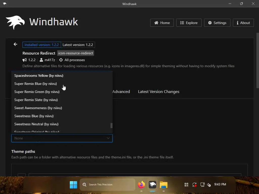Click the muted volume tray icon
The height and width of the screenshot is (194, 259).
coord(209,185)
